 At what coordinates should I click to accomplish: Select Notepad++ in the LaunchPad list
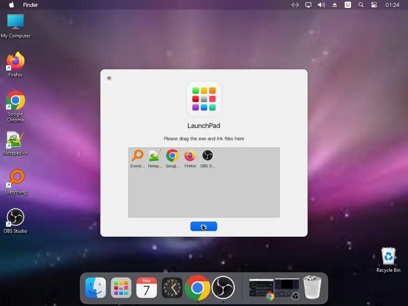155,159
